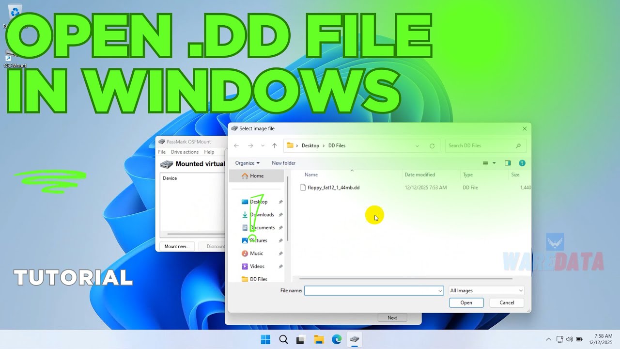The height and width of the screenshot is (349, 620).
Task: Open the Downloads folder in sidebar
Action: [x=262, y=215]
